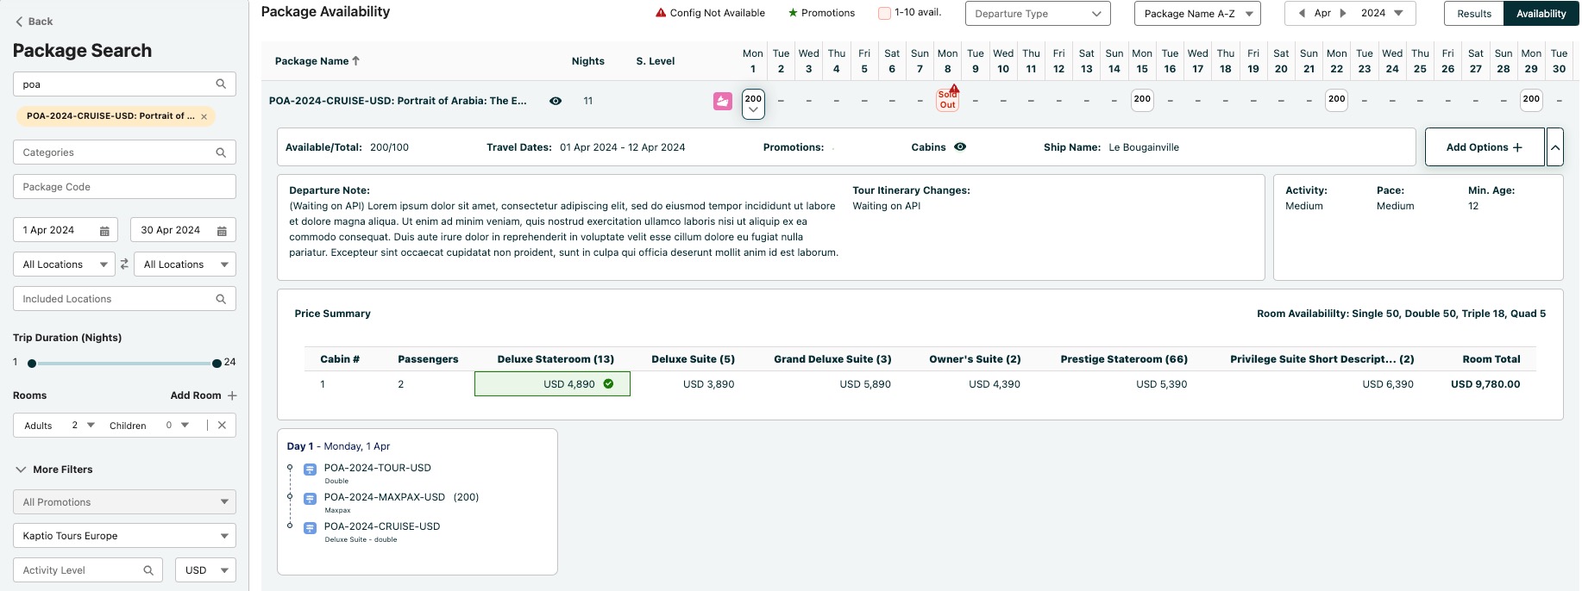Click the swap locations arrows icon
This screenshot has width=1582, height=591.
(x=124, y=264)
